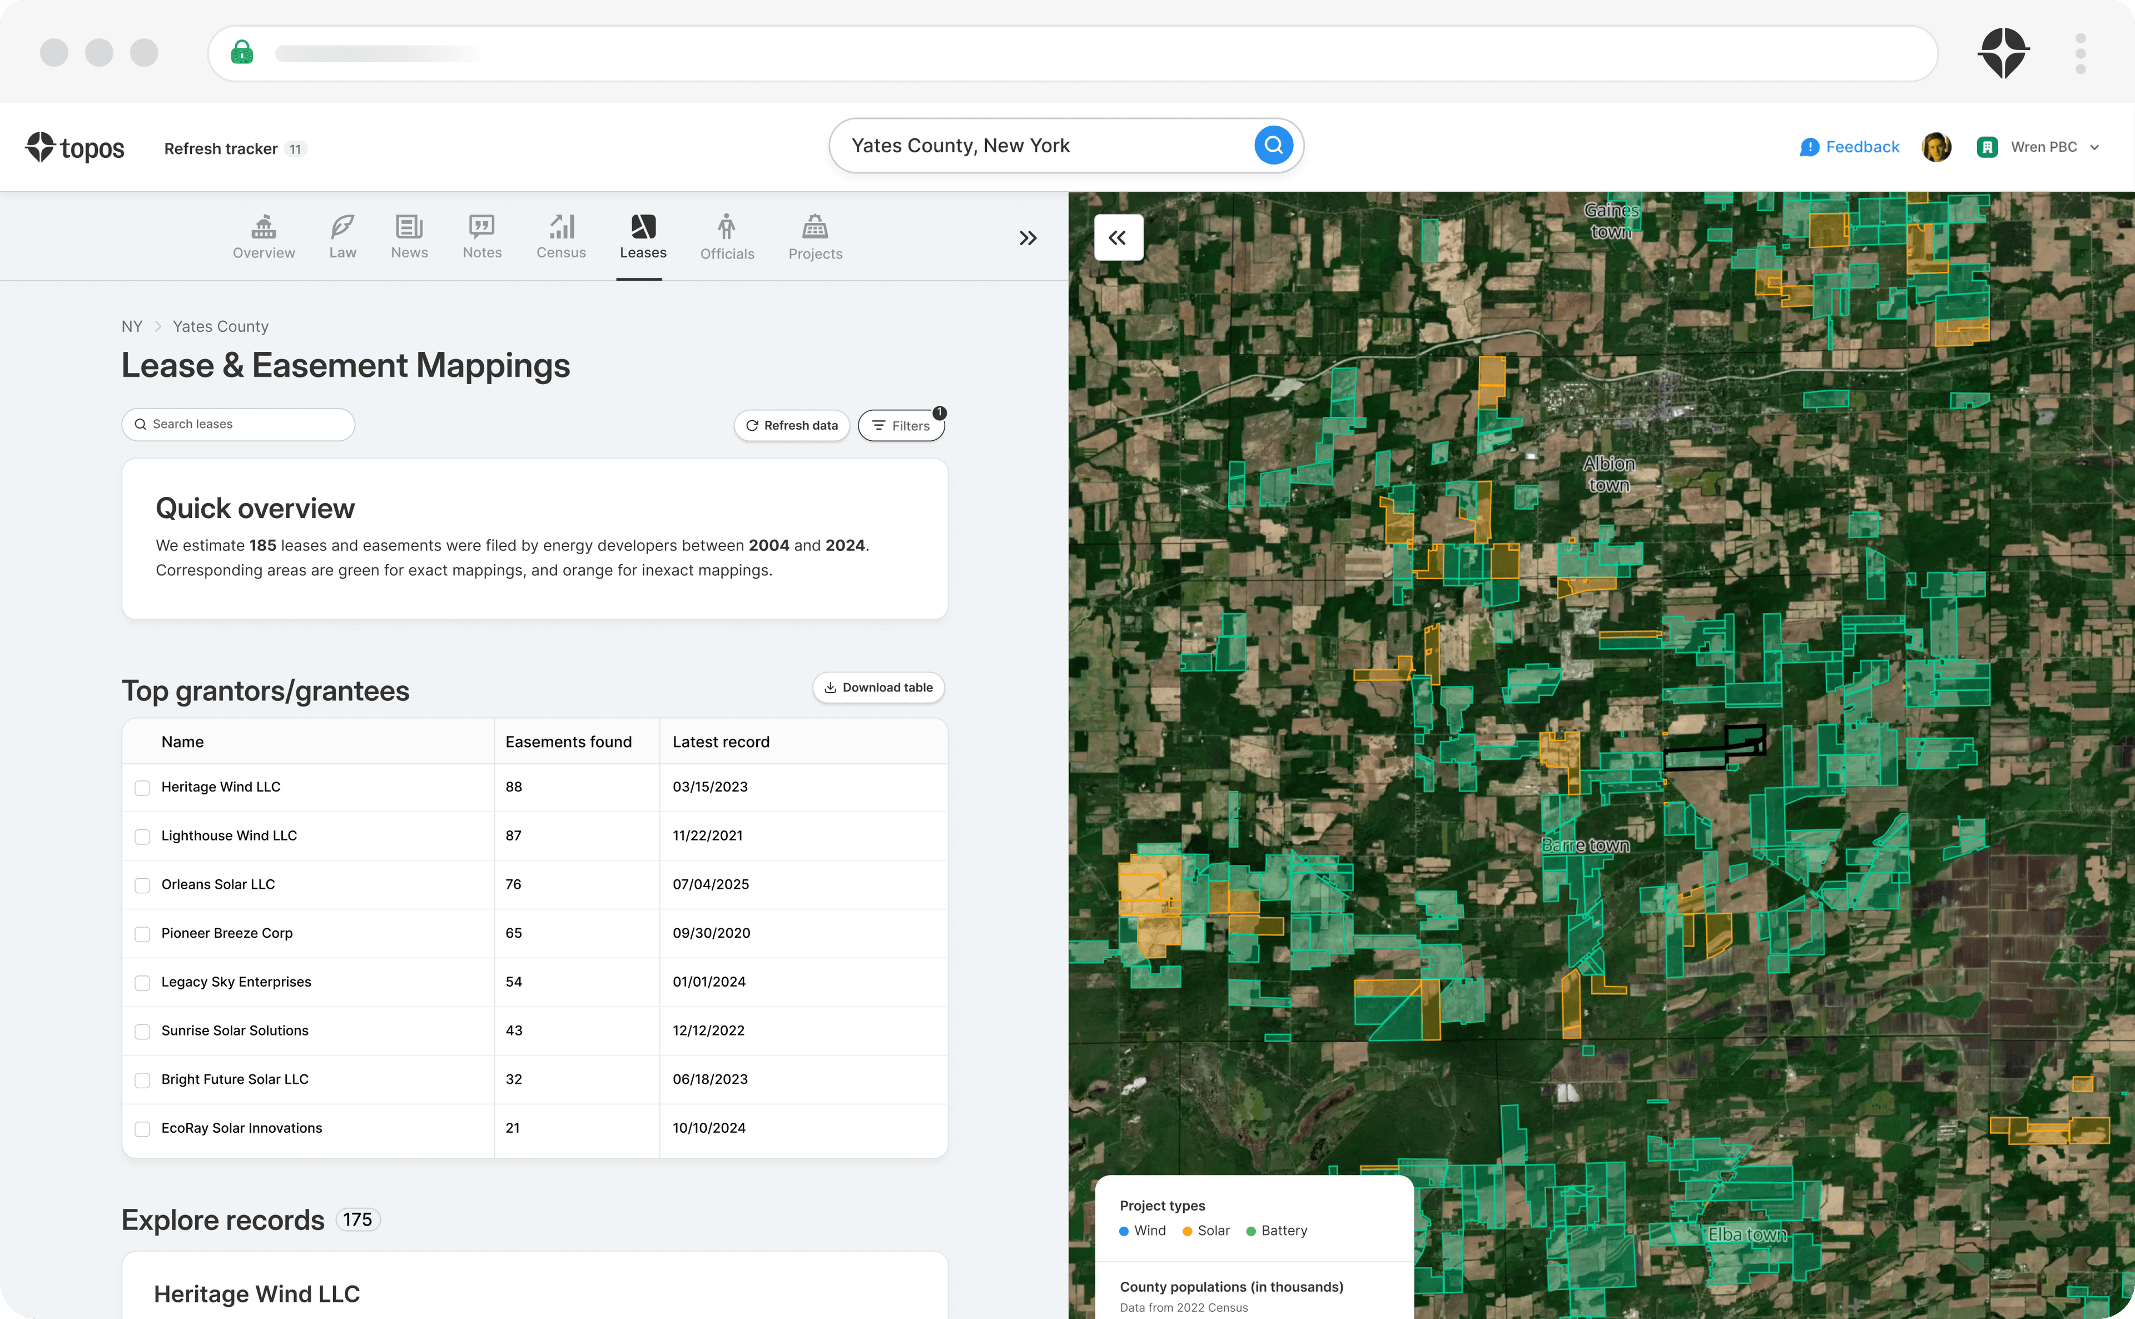Open the Officials person icon
The image size is (2135, 1319).
click(x=726, y=228)
